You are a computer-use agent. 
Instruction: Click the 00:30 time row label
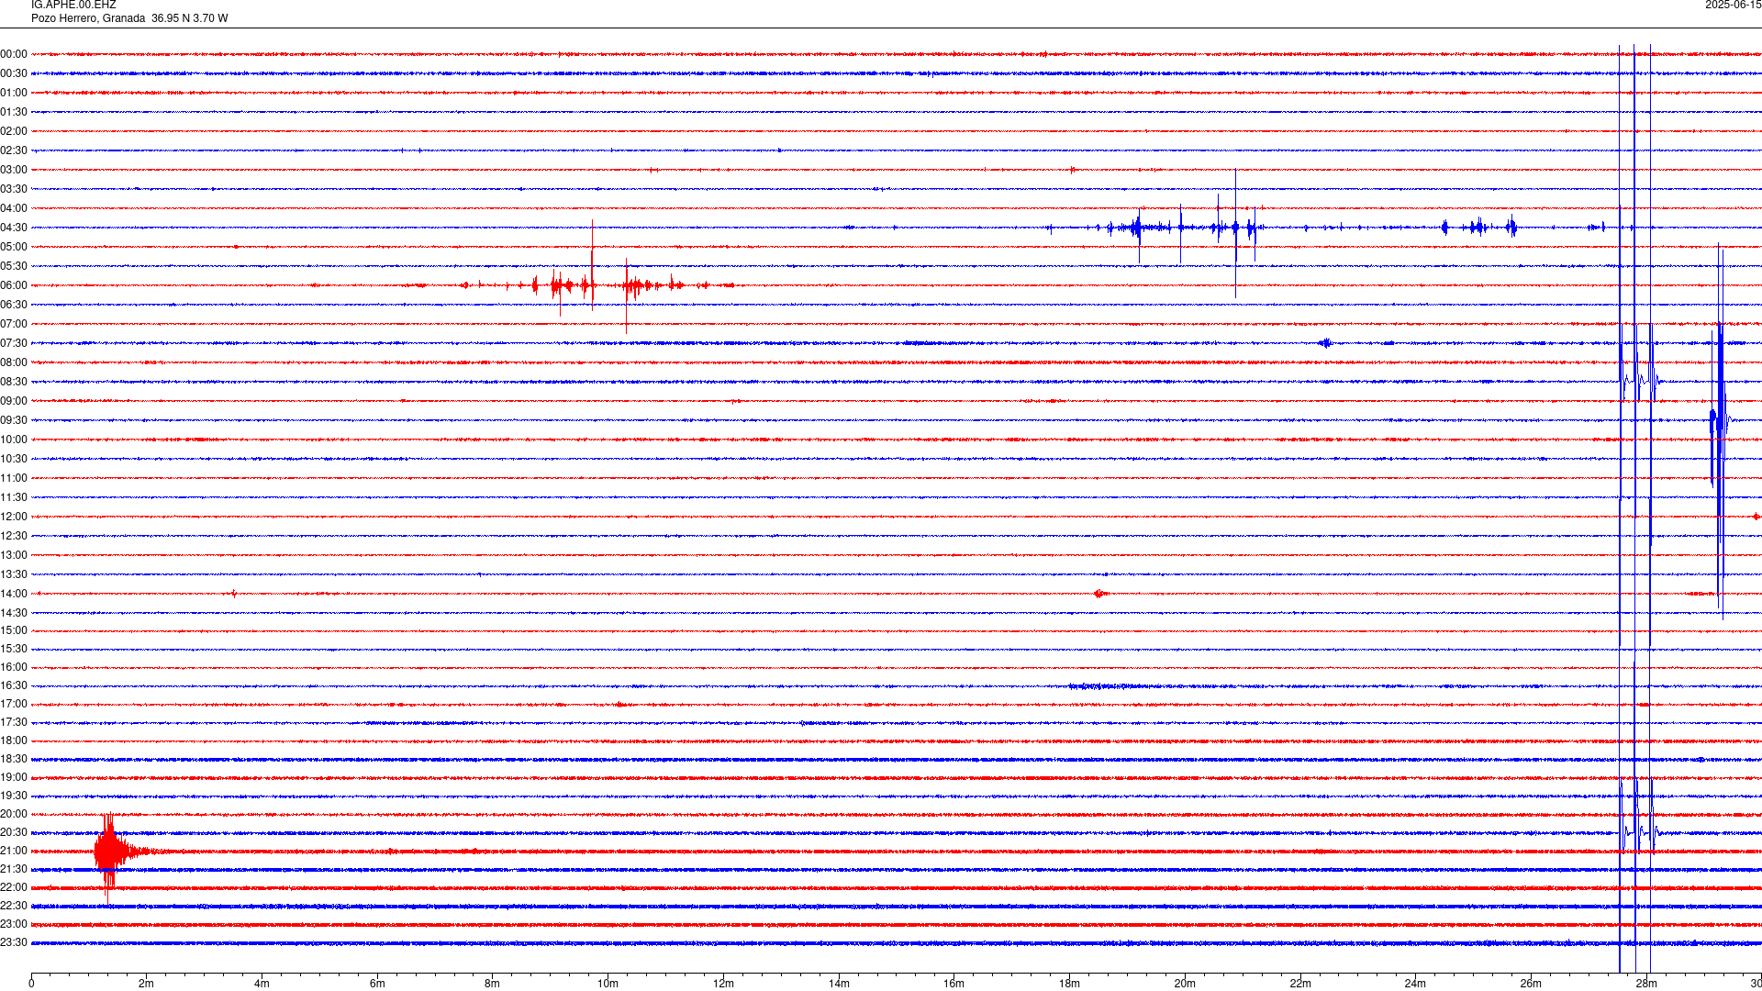click(14, 74)
